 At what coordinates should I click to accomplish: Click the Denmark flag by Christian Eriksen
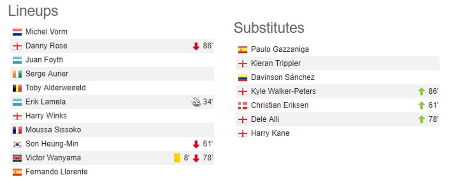[243, 105]
